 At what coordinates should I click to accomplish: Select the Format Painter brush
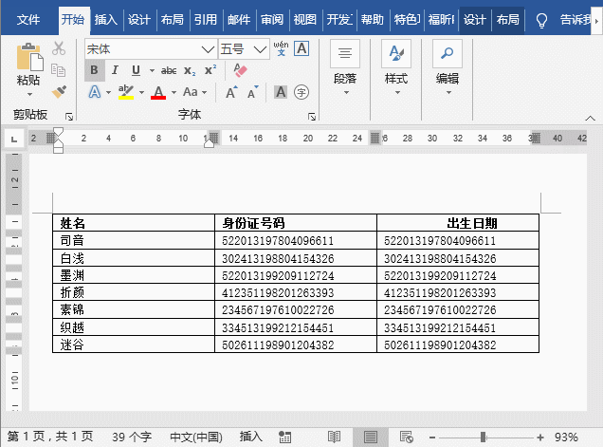(59, 92)
